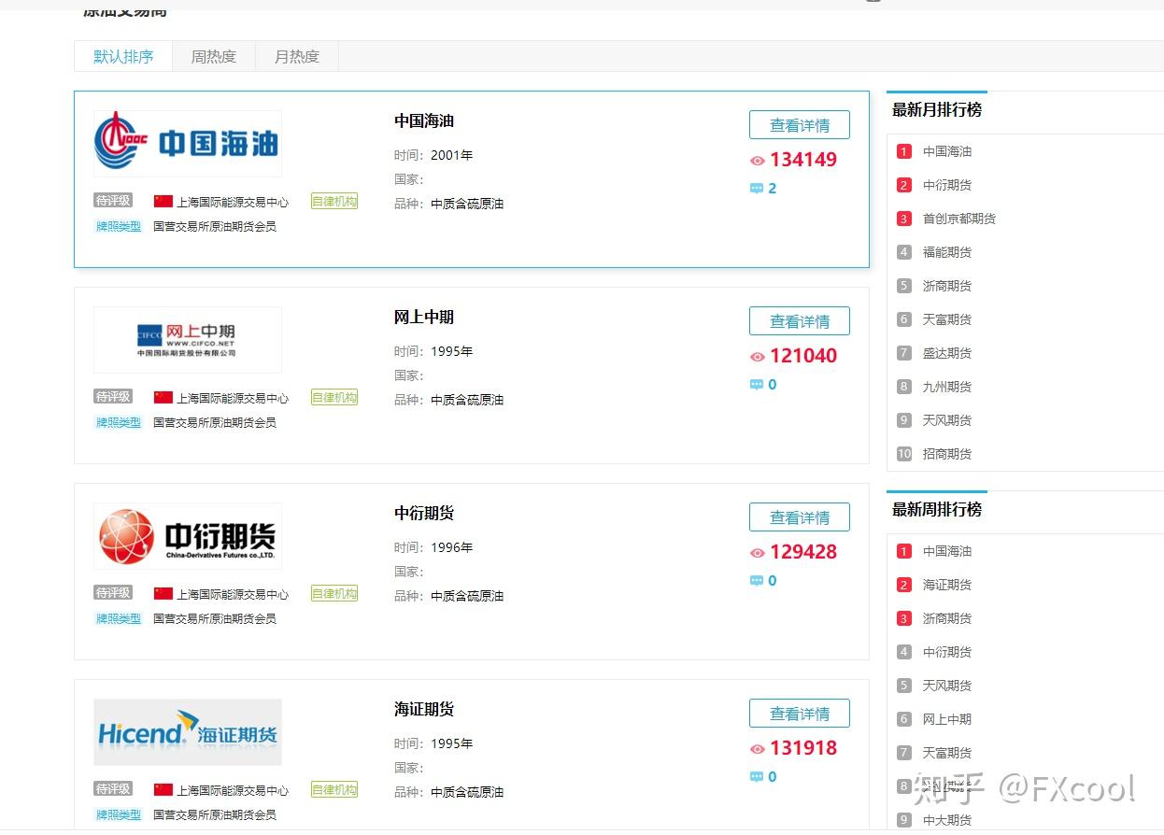Click the eye views icon beside 134149
1164x835 pixels.
point(758,161)
